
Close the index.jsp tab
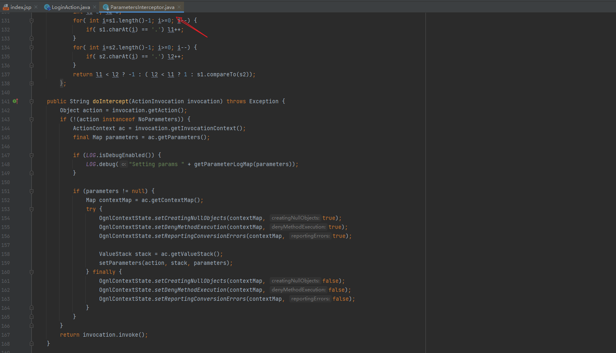pyautogui.click(x=36, y=7)
